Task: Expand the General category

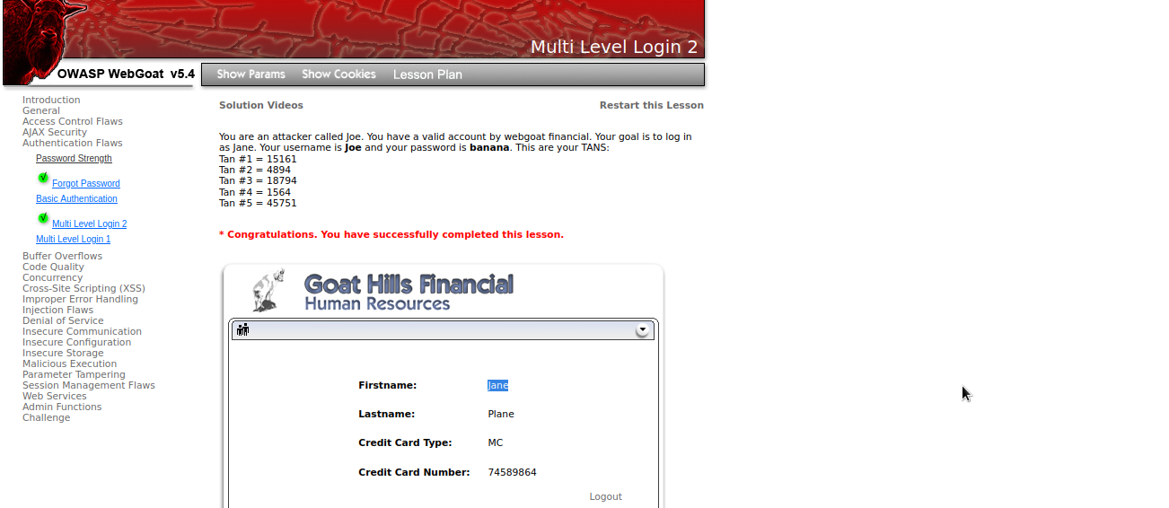Action: [41, 110]
